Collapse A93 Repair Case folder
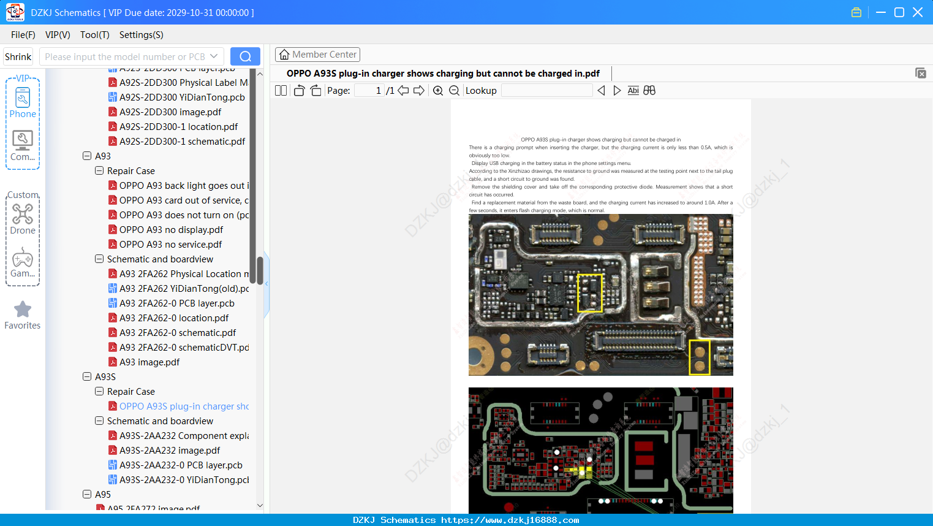 click(99, 171)
